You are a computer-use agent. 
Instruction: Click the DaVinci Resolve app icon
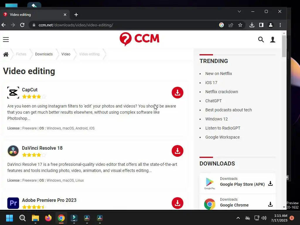(13, 151)
